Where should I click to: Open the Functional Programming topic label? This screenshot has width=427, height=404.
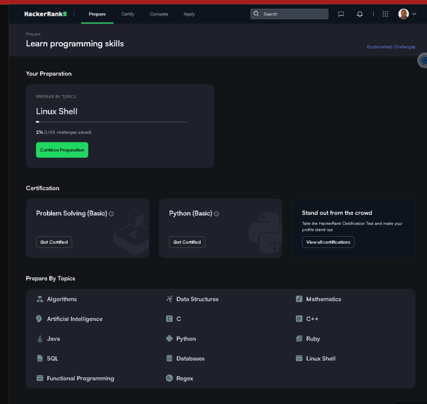(x=80, y=379)
